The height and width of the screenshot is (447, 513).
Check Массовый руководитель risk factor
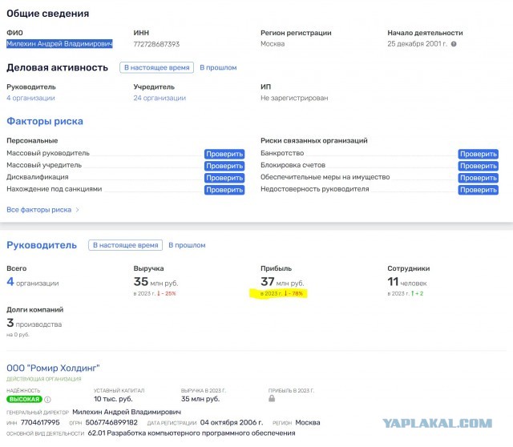[x=224, y=154]
